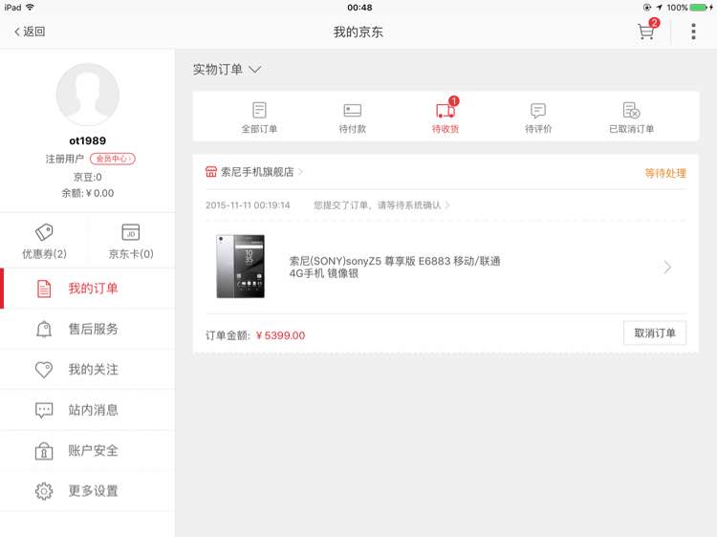The image size is (717, 537).
Task: Switch to 待评价 comment icon
Action: 538,110
